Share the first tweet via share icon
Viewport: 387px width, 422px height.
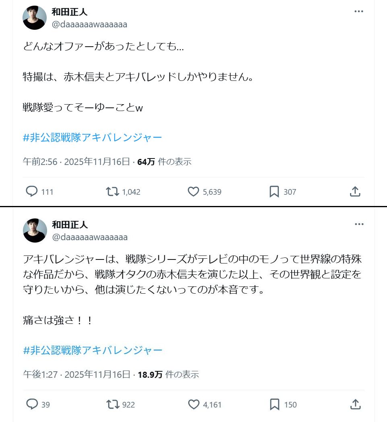(x=355, y=192)
